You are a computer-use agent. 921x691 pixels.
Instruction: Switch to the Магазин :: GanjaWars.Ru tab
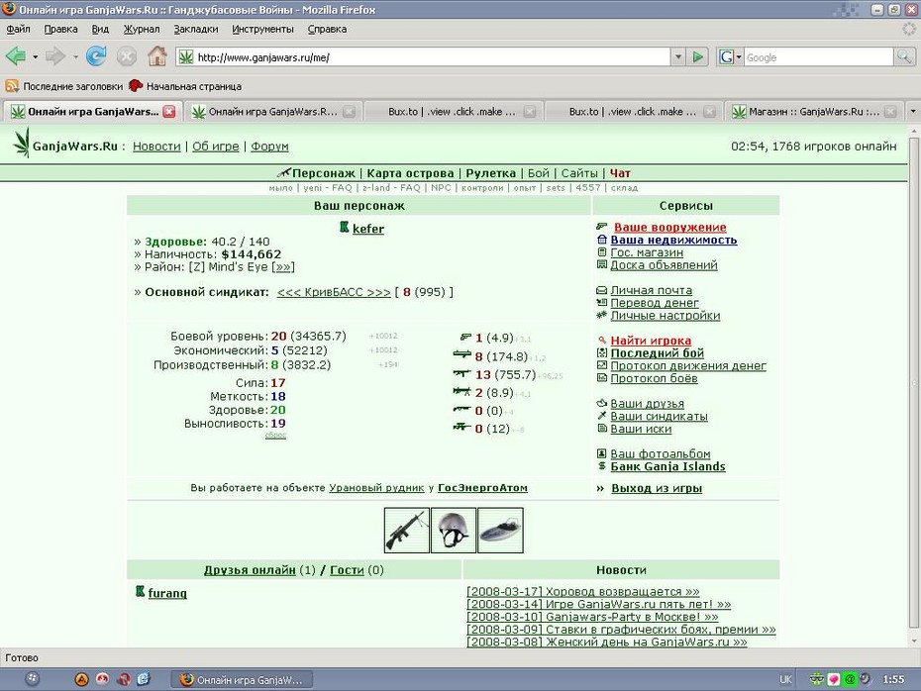(814, 111)
